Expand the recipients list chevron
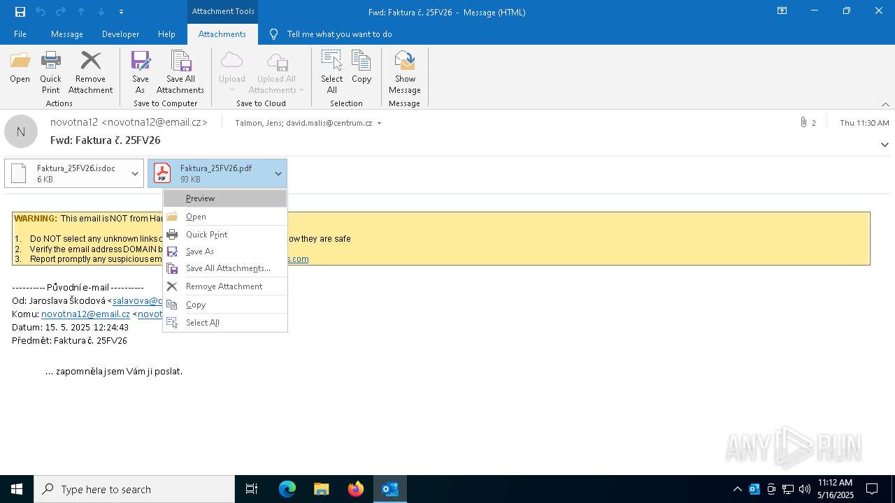 click(x=379, y=124)
